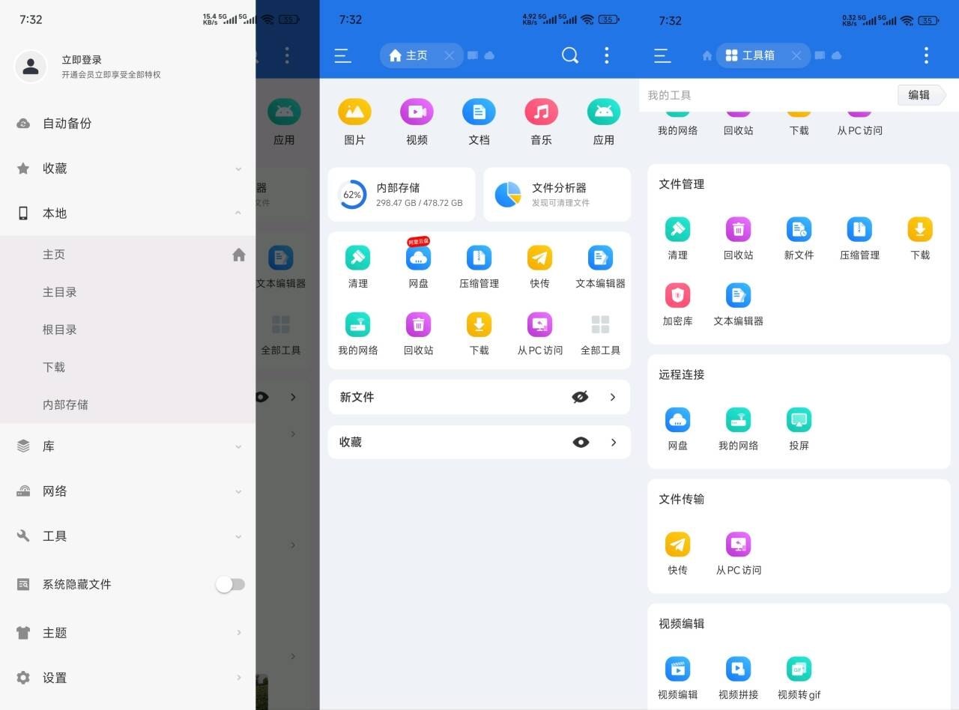Image resolution: width=959 pixels, height=710 pixels.
Task: Toggle the 系统隐藏文件 switch
Action: pyautogui.click(x=230, y=585)
